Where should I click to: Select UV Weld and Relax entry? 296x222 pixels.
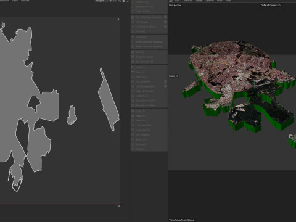tap(146, 27)
